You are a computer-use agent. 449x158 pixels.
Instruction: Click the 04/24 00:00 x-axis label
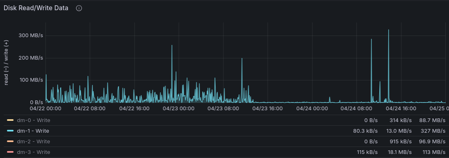click(x=312, y=108)
